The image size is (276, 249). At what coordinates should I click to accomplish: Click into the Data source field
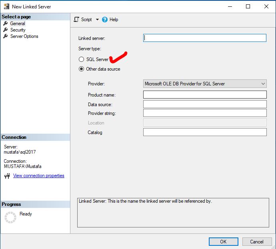tap(205, 104)
